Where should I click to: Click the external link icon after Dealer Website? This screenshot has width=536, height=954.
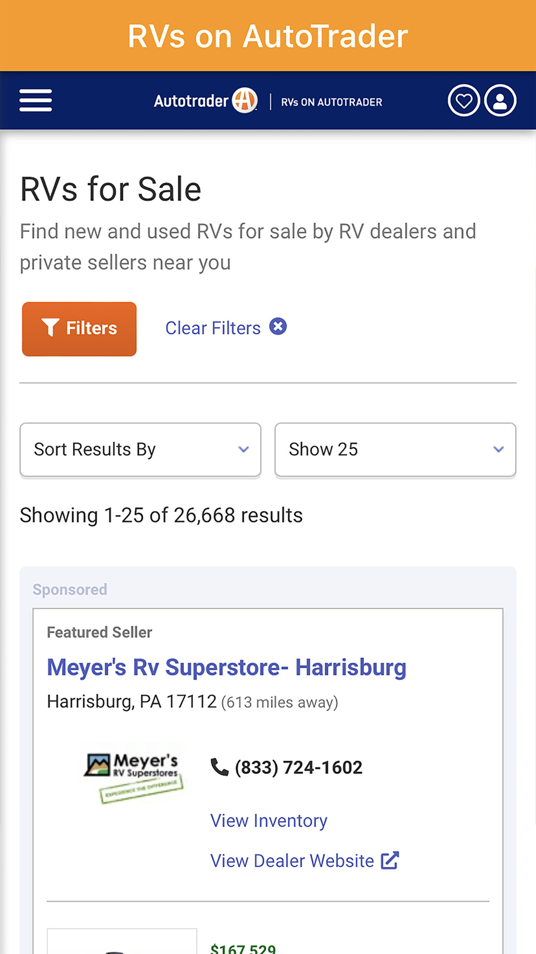[x=390, y=860]
